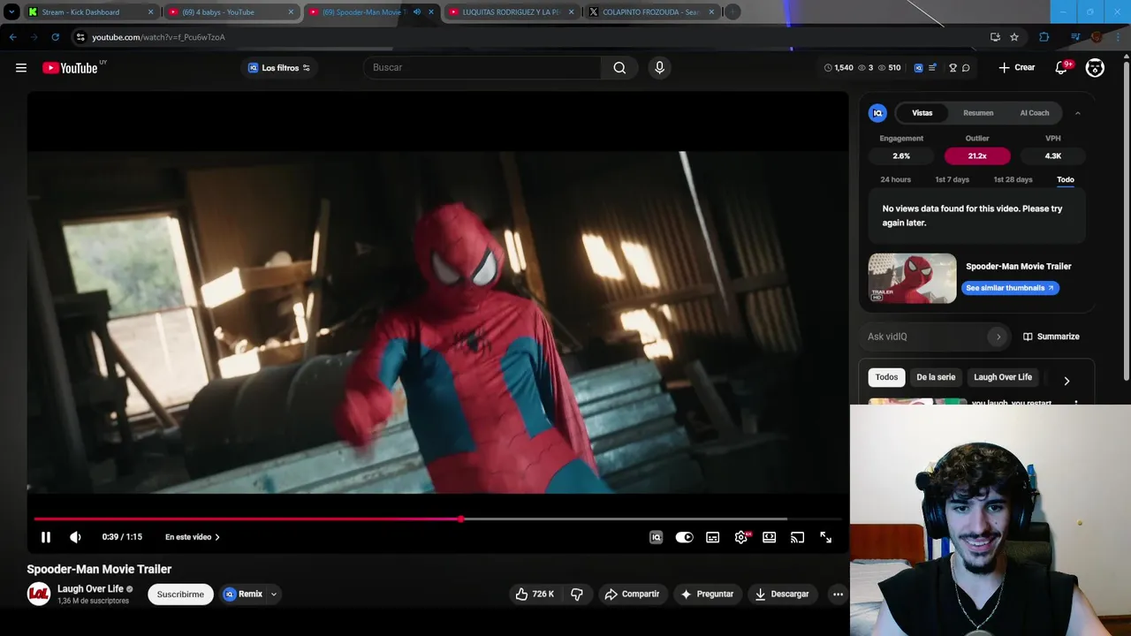
Task: Open the Laugh Over Life channel avatar
Action: [39, 594]
